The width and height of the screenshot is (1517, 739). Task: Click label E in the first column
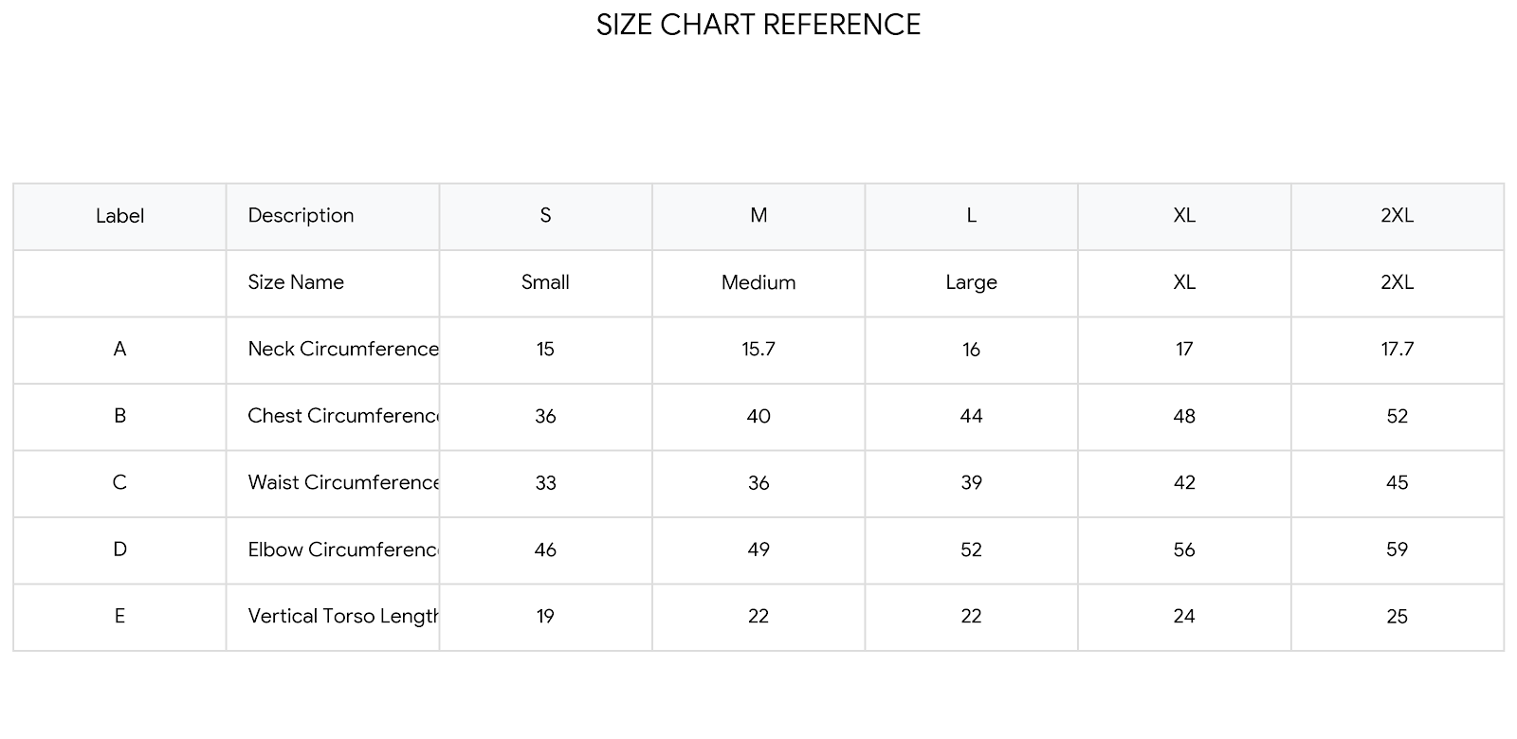click(119, 617)
